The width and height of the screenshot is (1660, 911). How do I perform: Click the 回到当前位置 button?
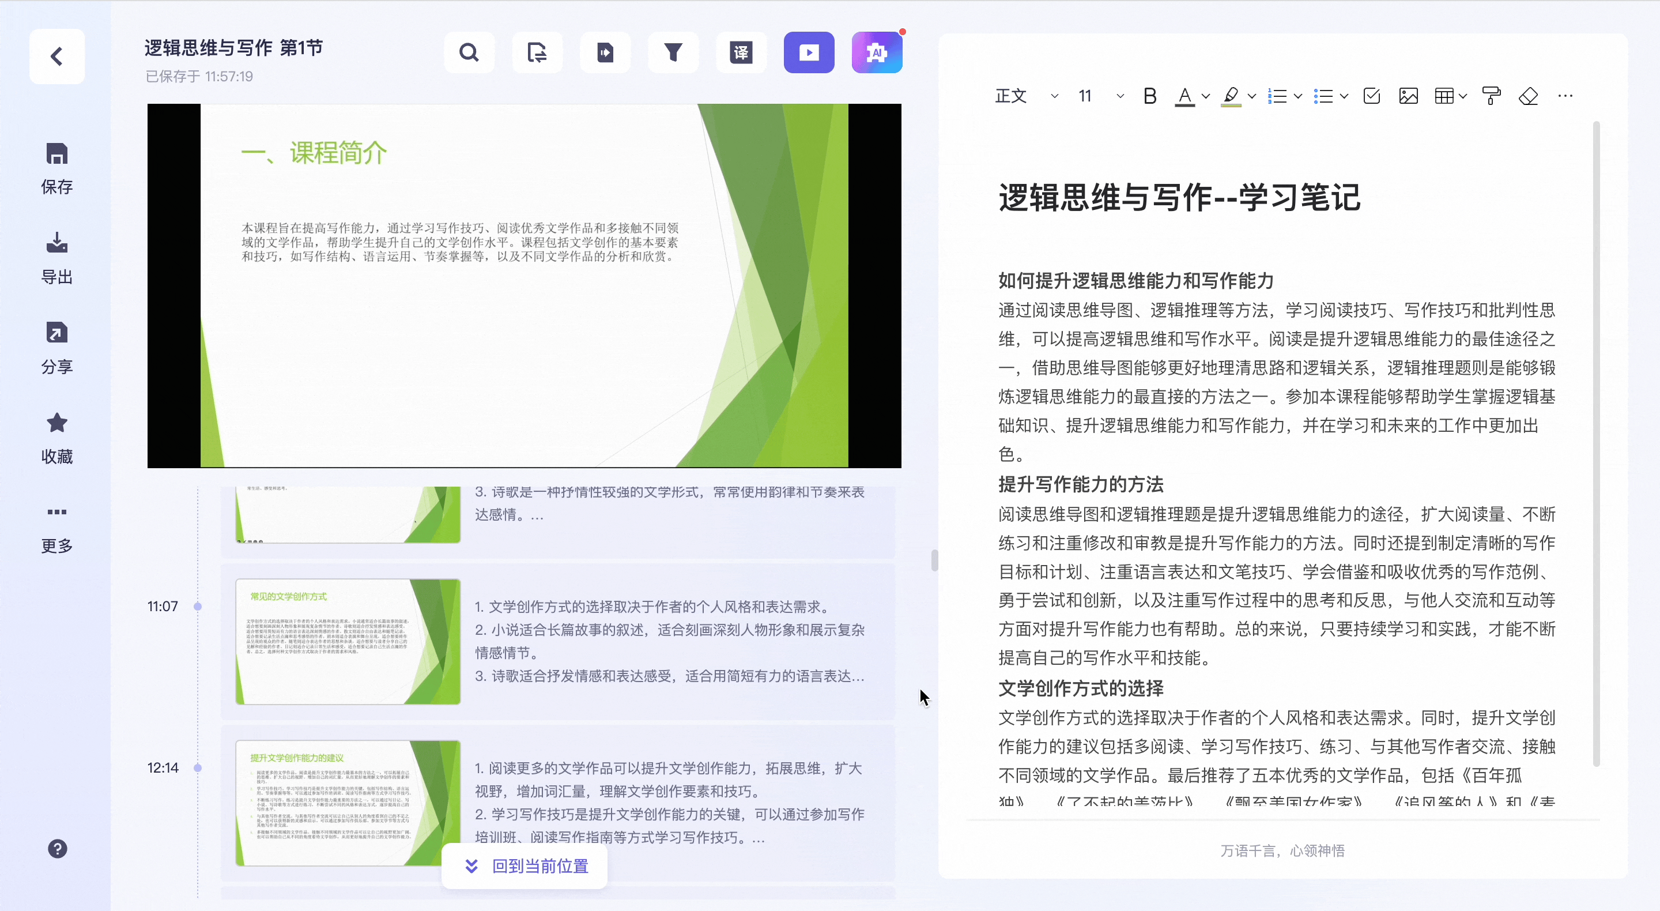[524, 867]
